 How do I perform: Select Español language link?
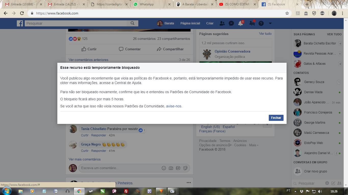[229, 127]
